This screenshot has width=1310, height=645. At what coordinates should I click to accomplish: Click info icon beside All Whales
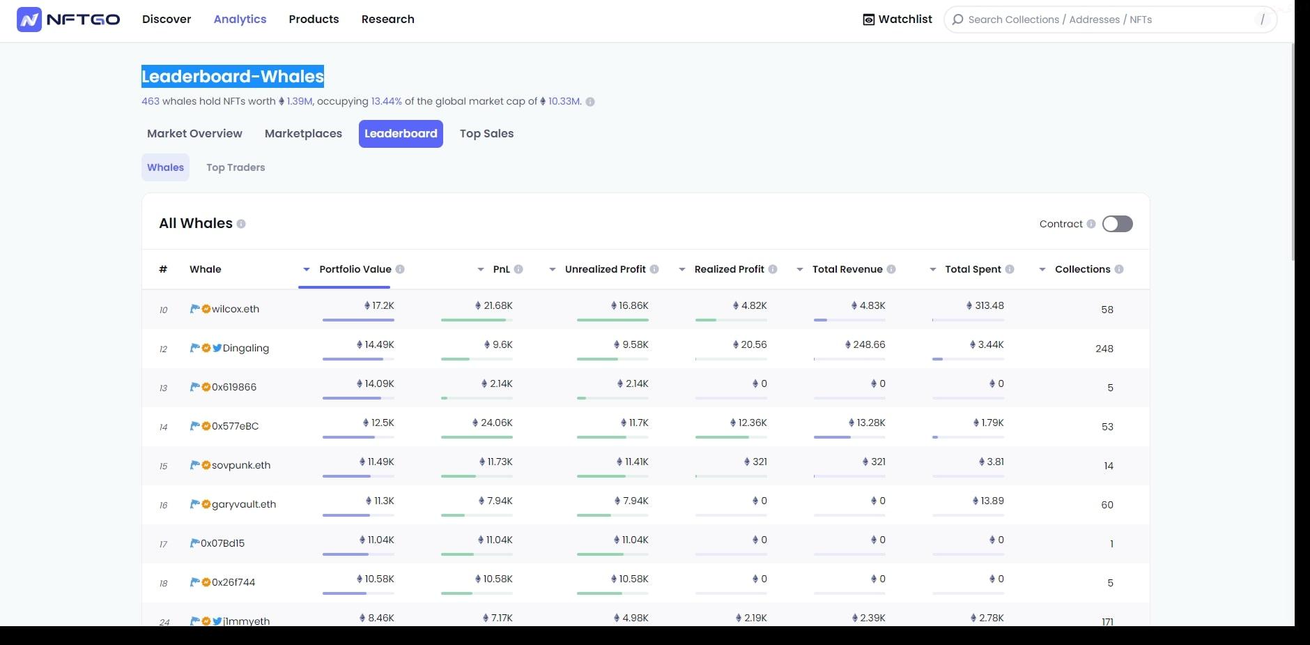click(241, 224)
